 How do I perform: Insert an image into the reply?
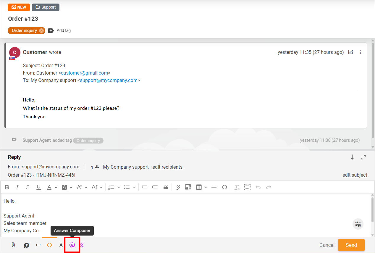click(x=188, y=187)
